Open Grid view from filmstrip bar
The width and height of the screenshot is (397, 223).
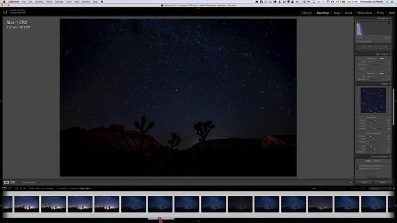point(17,188)
